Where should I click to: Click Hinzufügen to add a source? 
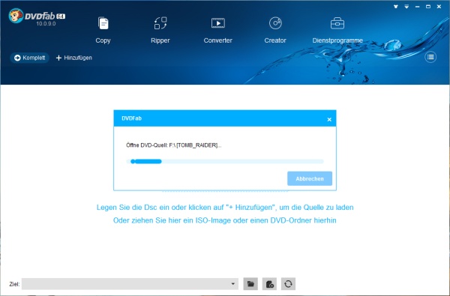coord(74,58)
